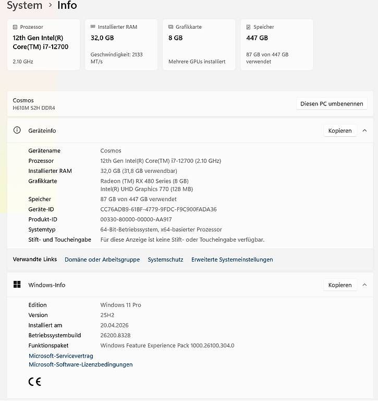
Task: Open Erweiterte Systemeinstellungen link
Action: [x=232, y=260]
